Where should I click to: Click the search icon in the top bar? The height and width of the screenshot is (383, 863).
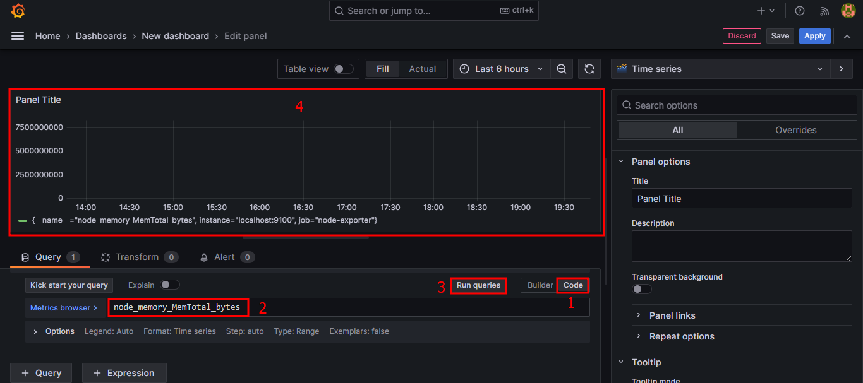tap(339, 11)
